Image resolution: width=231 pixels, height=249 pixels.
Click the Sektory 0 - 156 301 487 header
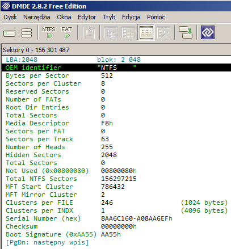tap(36, 50)
